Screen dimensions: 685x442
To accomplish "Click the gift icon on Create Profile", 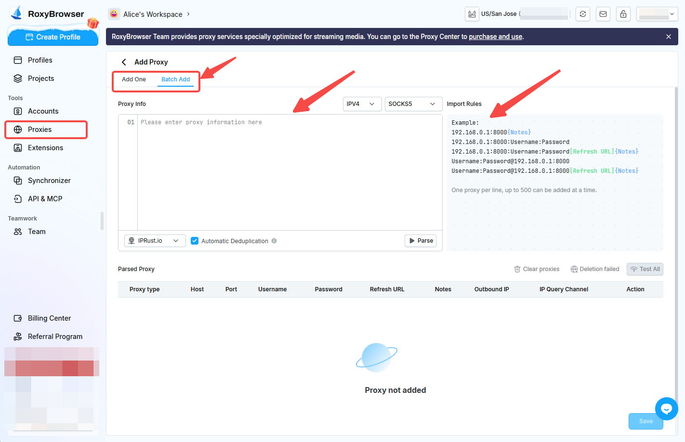I will (x=93, y=23).
